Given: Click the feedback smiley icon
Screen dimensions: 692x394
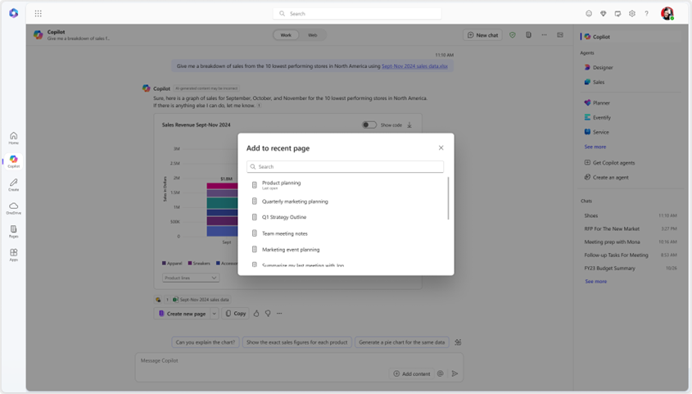Looking at the screenshot, I should pos(589,14).
